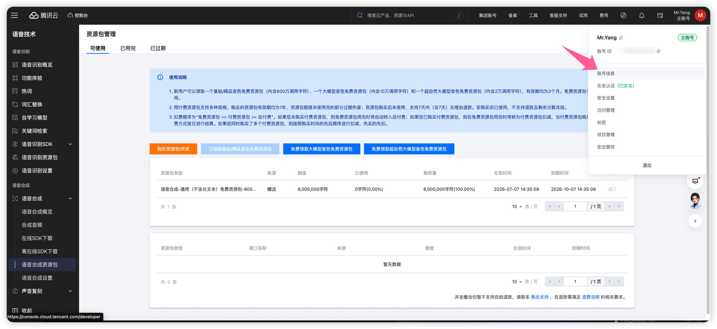
Task: Open 备案 in top bar
Action: point(513,15)
